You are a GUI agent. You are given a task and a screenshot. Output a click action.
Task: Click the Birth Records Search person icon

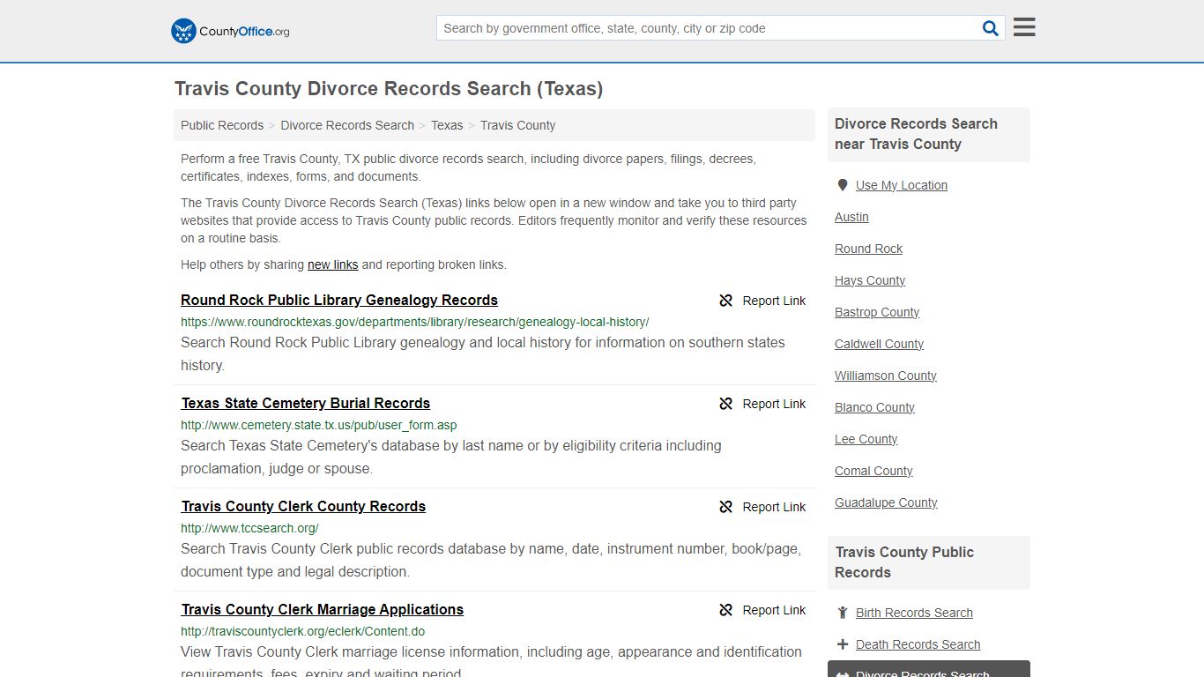pyautogui.click(x=843, y=613)
